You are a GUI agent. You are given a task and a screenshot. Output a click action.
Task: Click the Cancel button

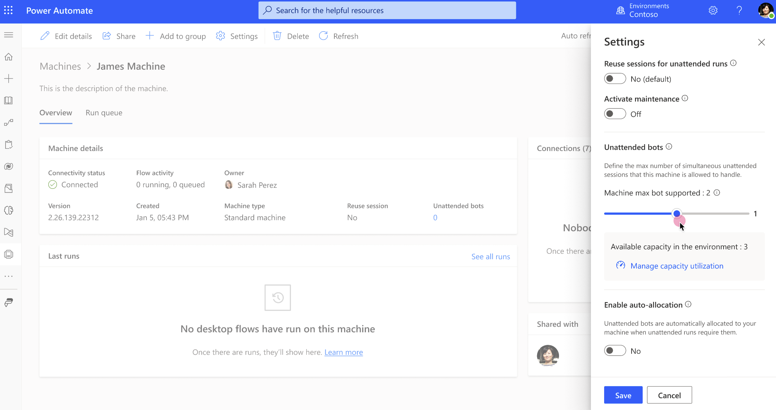(x=670, y=395)
